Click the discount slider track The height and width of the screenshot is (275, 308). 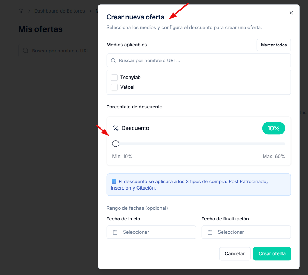click(x=201, y=144)
